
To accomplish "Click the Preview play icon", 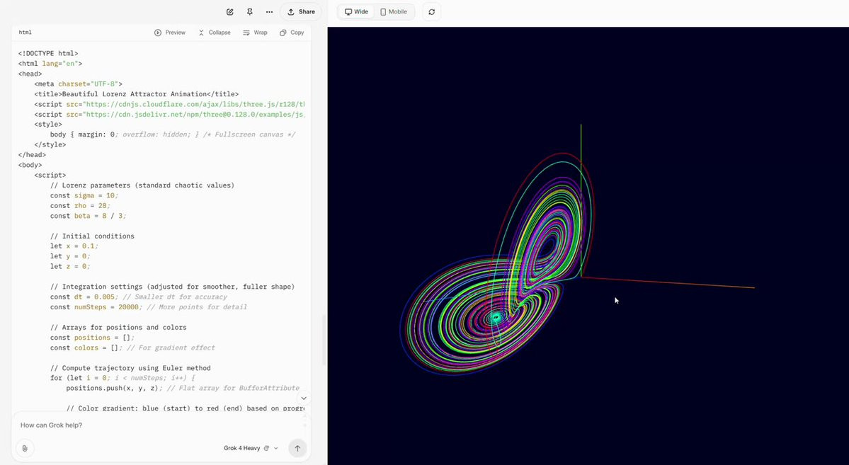I will point(158,33).
